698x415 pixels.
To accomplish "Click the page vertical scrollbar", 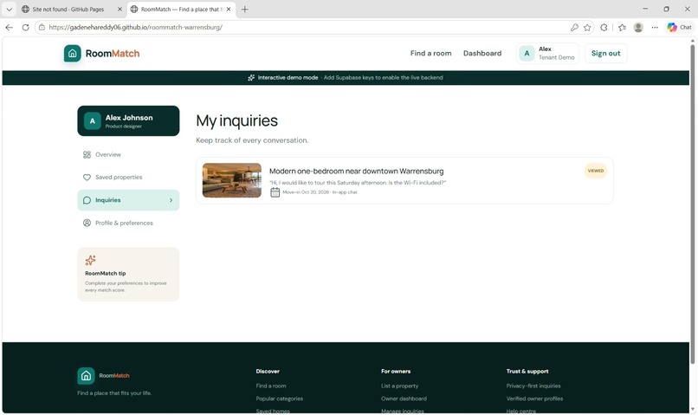I will [692, 204].
